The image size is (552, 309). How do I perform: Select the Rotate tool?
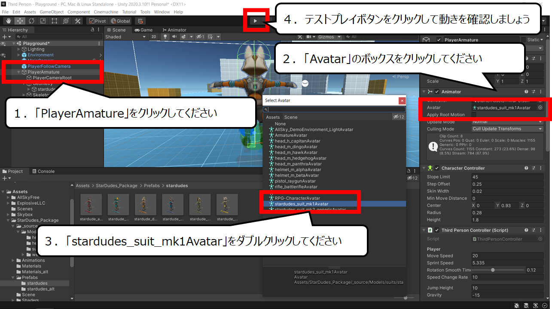[x=31, y=21]
